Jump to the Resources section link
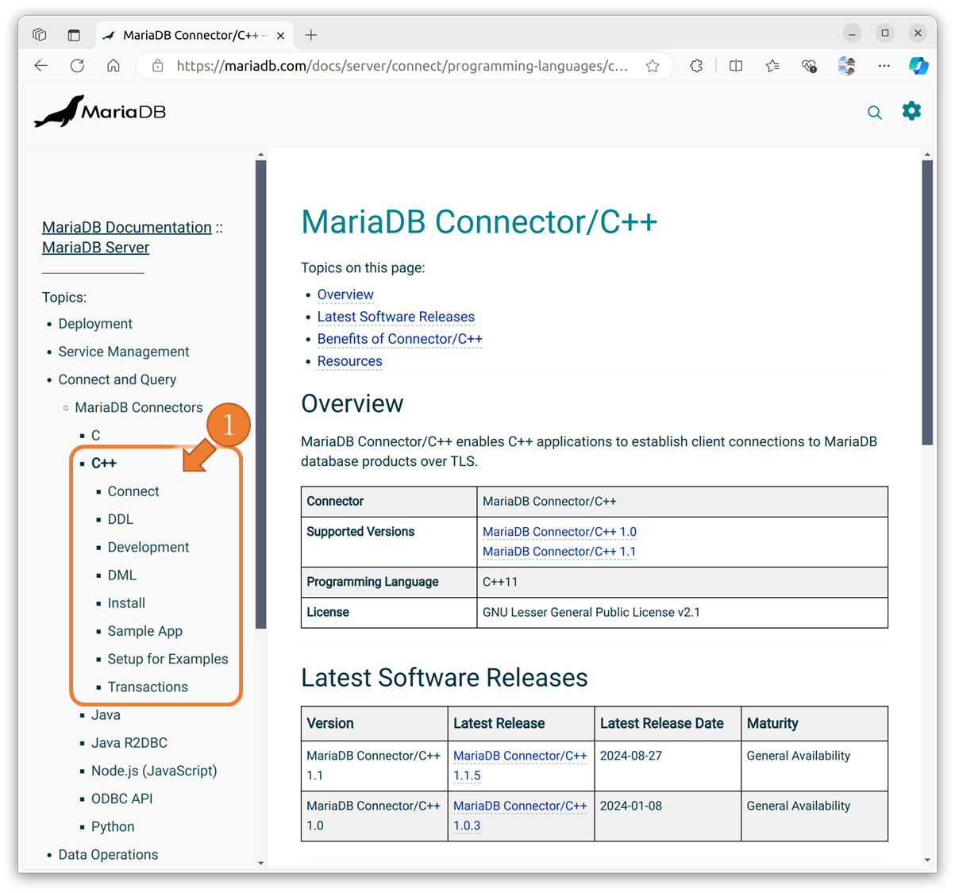 [x=350, y=361]
